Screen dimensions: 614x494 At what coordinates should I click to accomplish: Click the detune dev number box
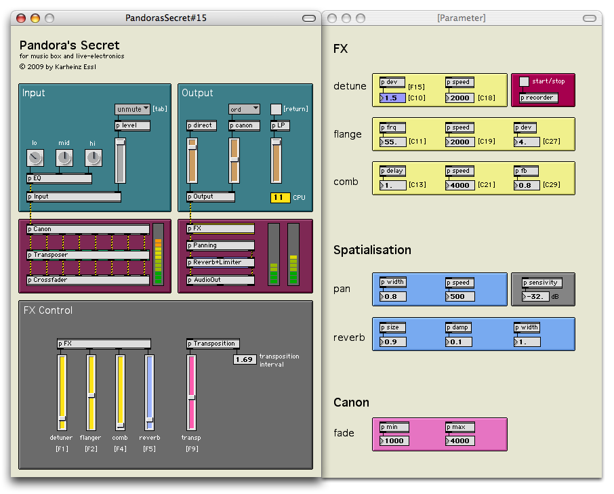tap(393, 98)
